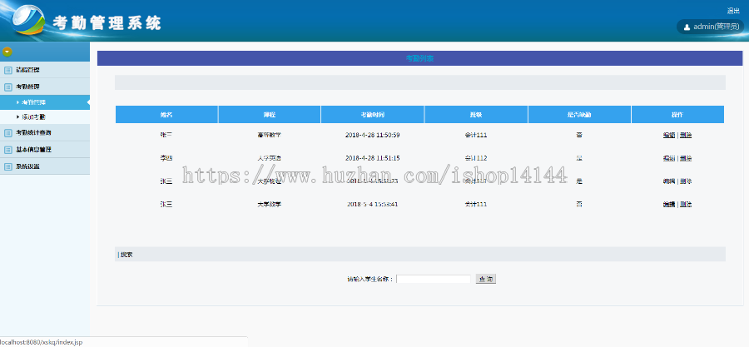Edit the 李四 大学英语 attendance record
This screenshot has height=347, width=749.
[x=669, y=158]
